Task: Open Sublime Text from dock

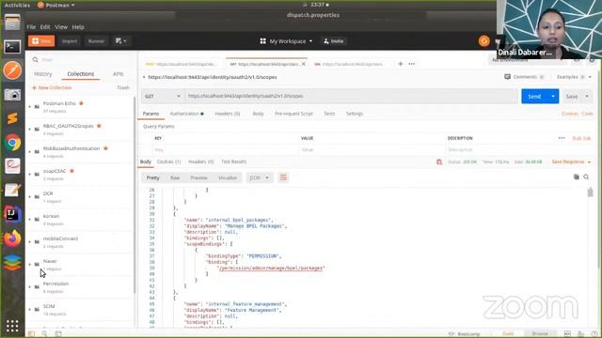Action: click(x=12, y=118)
